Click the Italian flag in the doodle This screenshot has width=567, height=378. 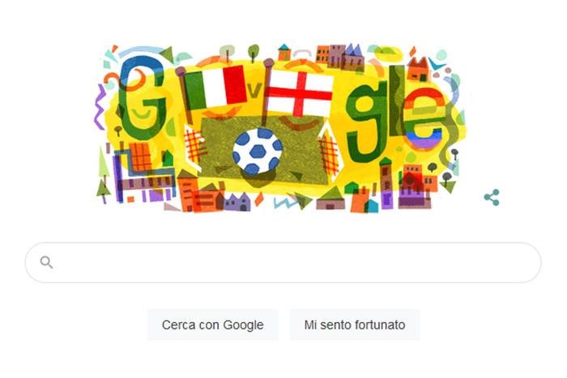pos(216,87)
